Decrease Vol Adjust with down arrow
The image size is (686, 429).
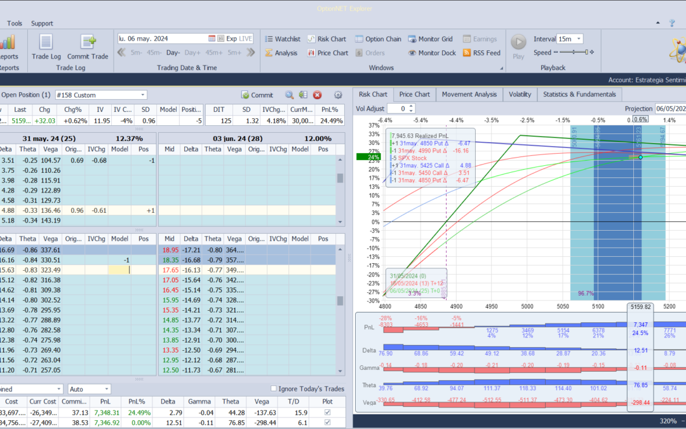click(411, 111)
